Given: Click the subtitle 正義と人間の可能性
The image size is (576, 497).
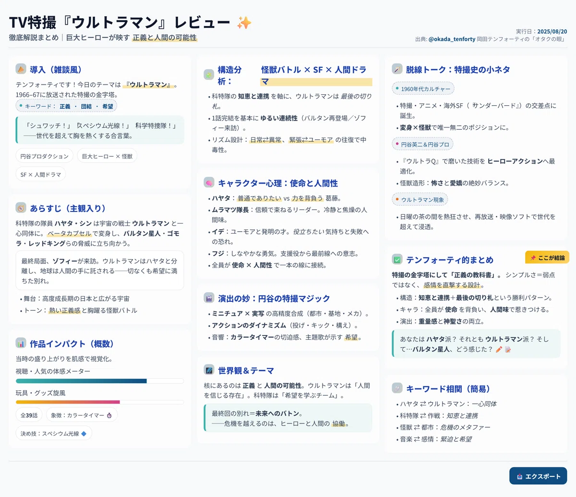Looking at the screenshot, I should point(165,37).
